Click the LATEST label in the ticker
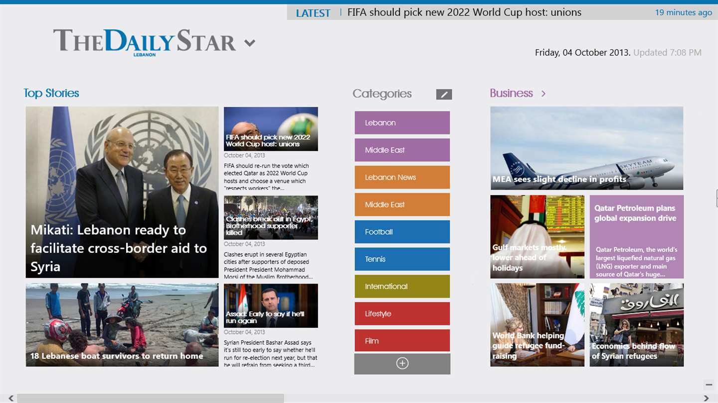 pos(313,13)
